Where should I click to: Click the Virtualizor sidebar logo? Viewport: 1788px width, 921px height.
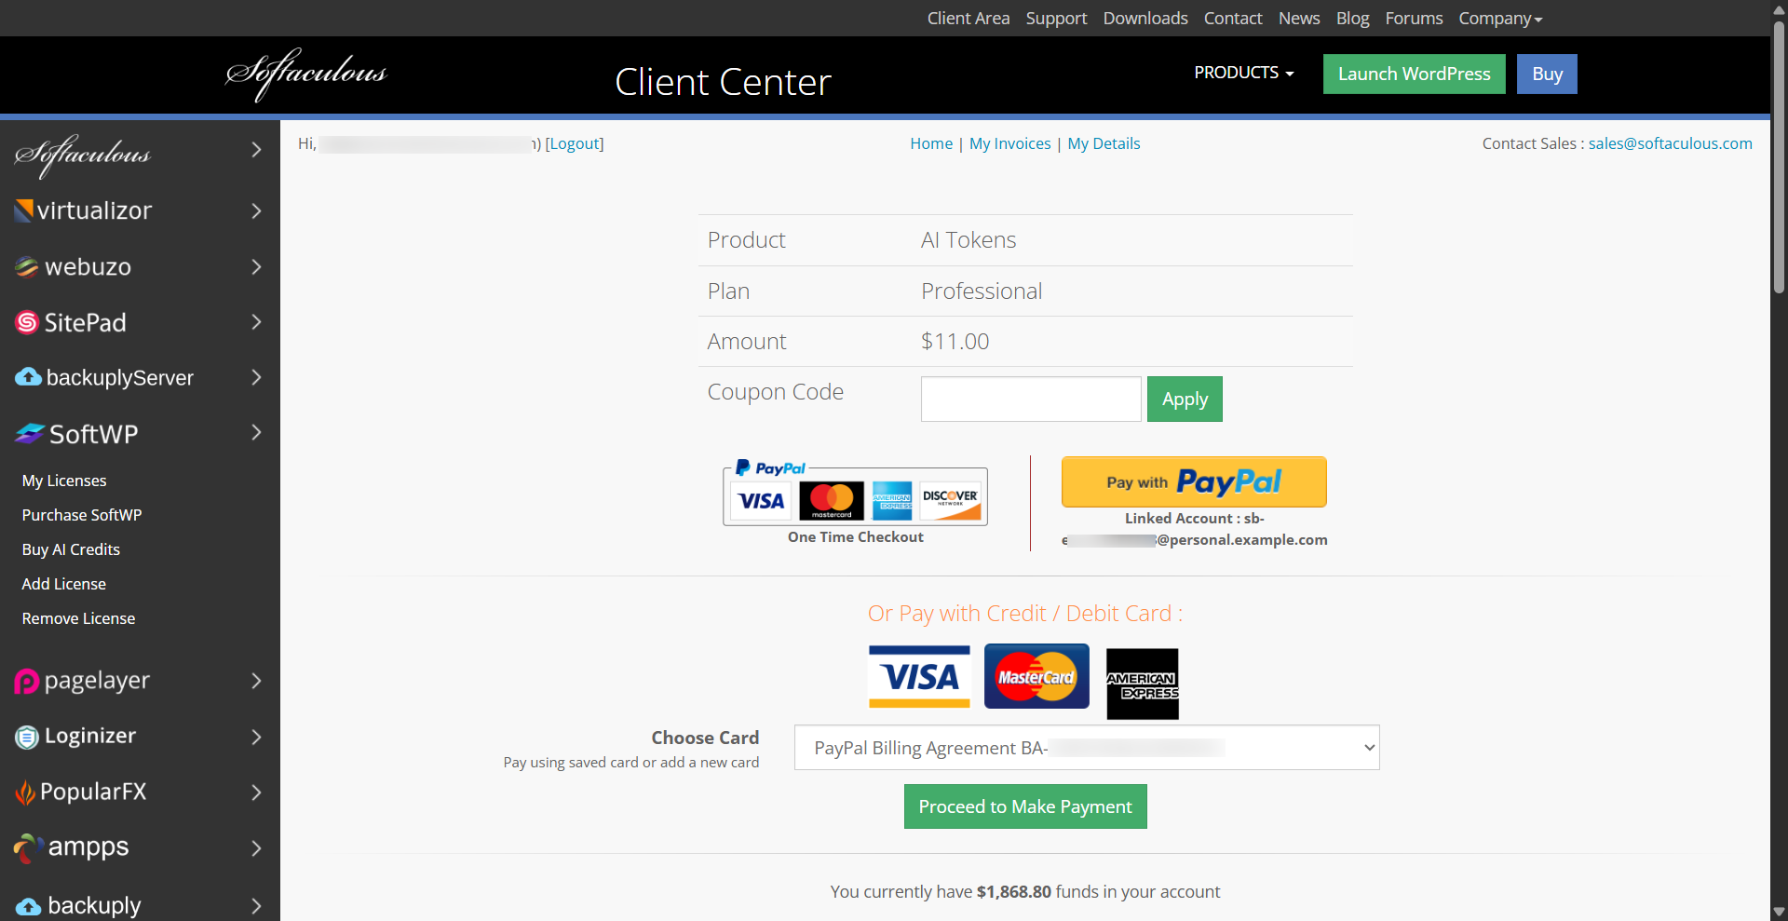tap(83, 210)
